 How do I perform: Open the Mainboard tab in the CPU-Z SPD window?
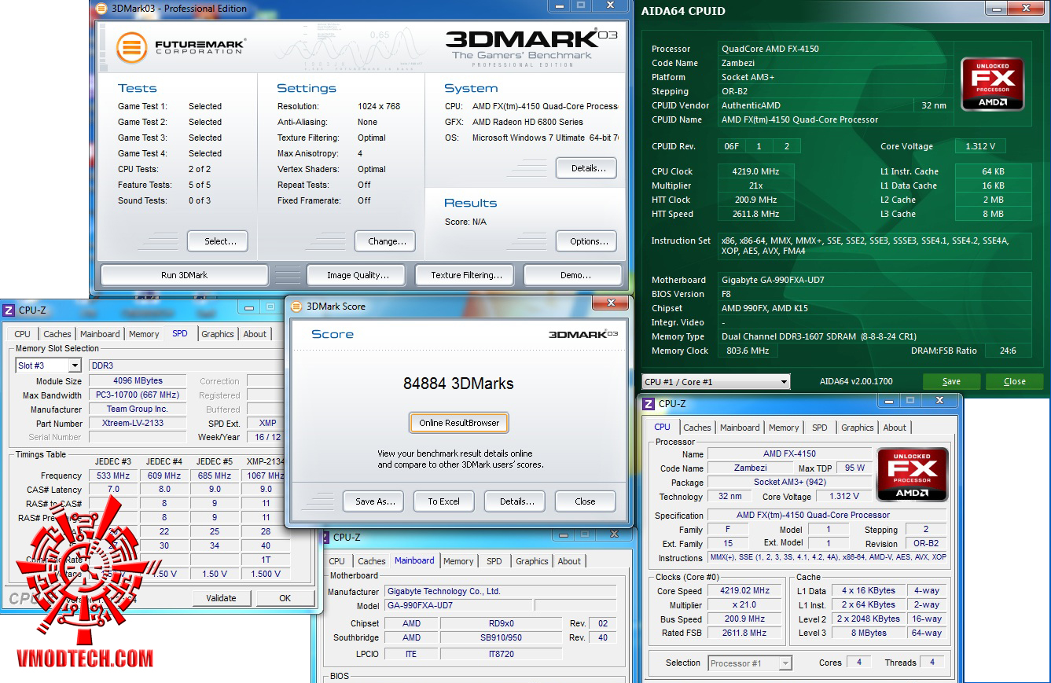point(101,334)
